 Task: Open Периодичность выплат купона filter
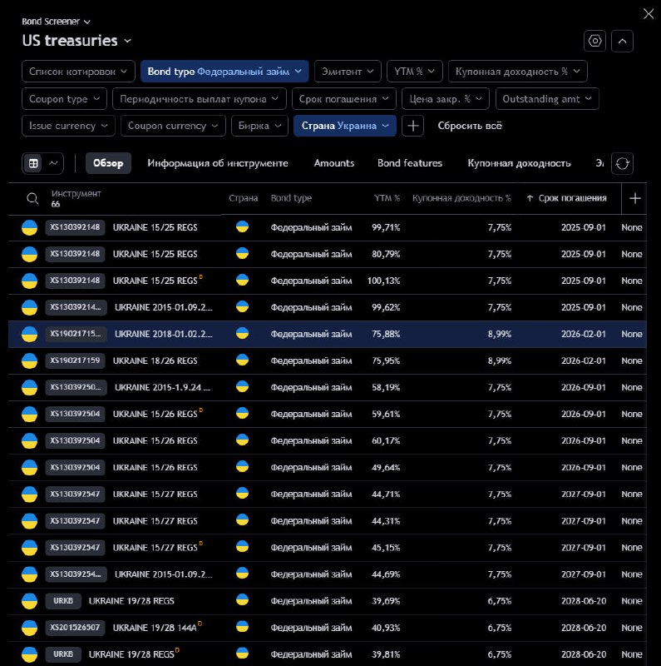pos(200,98)
